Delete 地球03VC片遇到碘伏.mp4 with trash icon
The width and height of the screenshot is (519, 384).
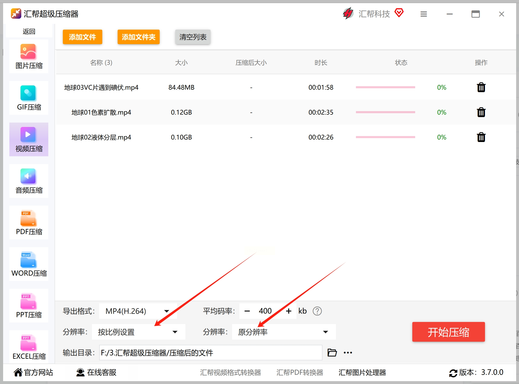click(x=481, y=87)
